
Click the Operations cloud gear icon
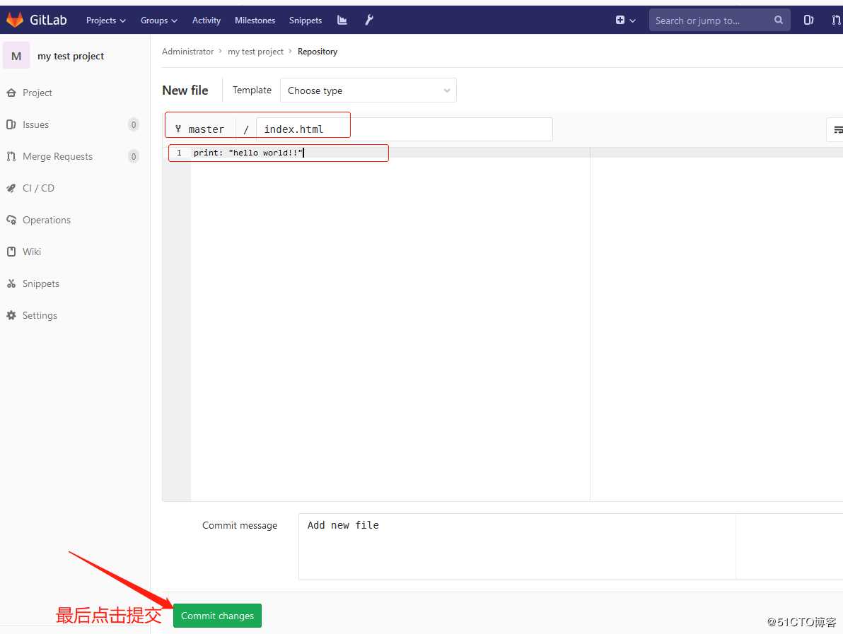pyautogui.click(x=11, y=220)
